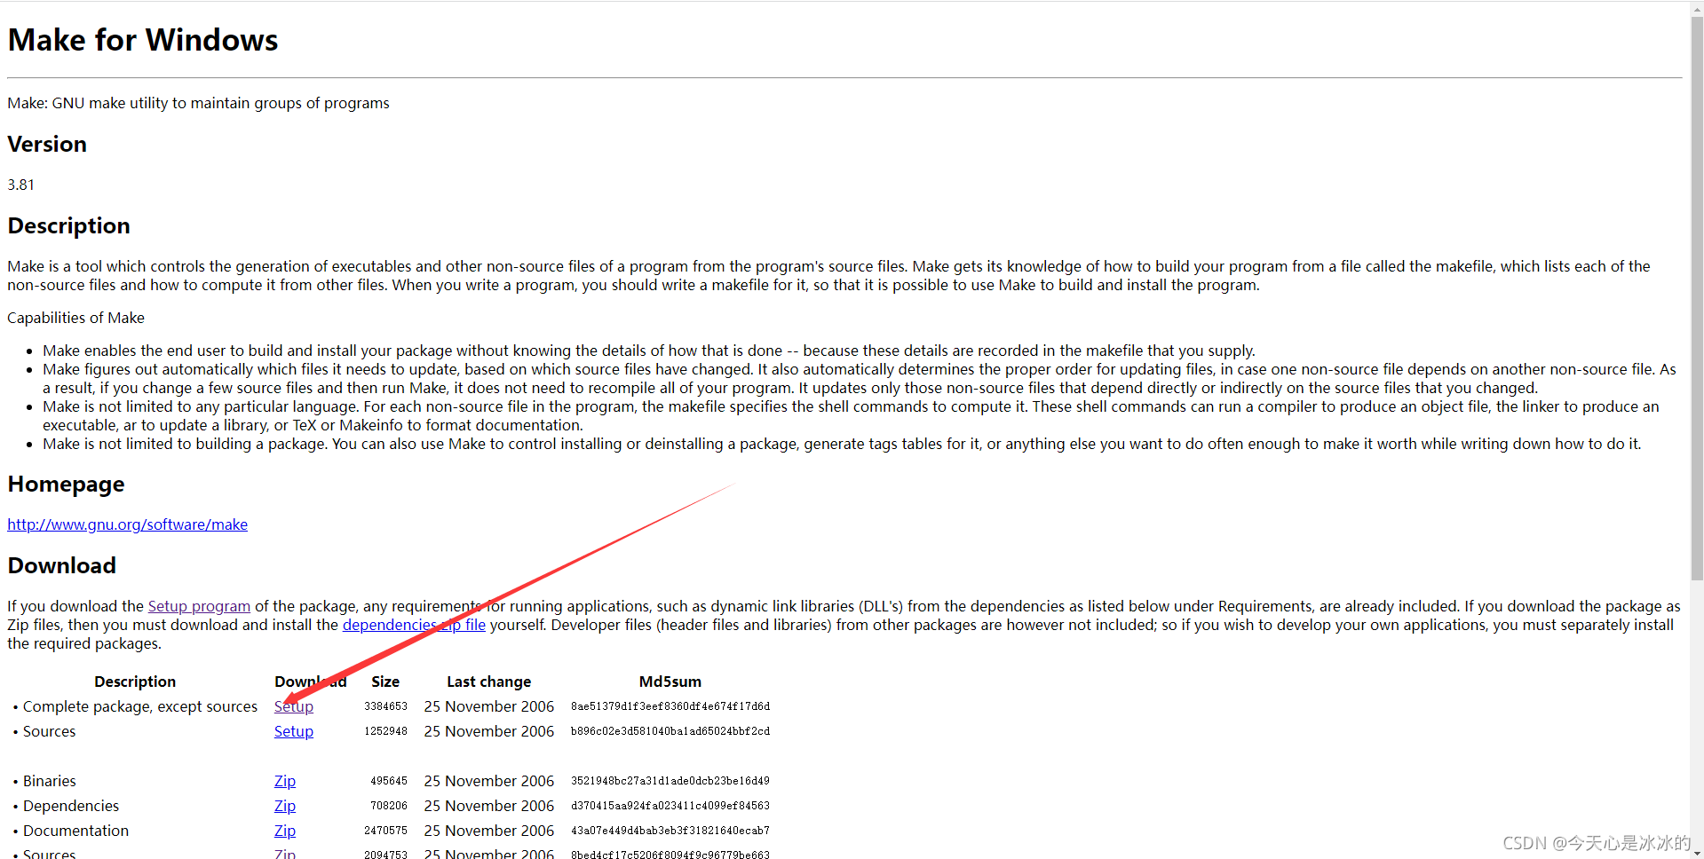Click the 'Last change' column header

488,682
